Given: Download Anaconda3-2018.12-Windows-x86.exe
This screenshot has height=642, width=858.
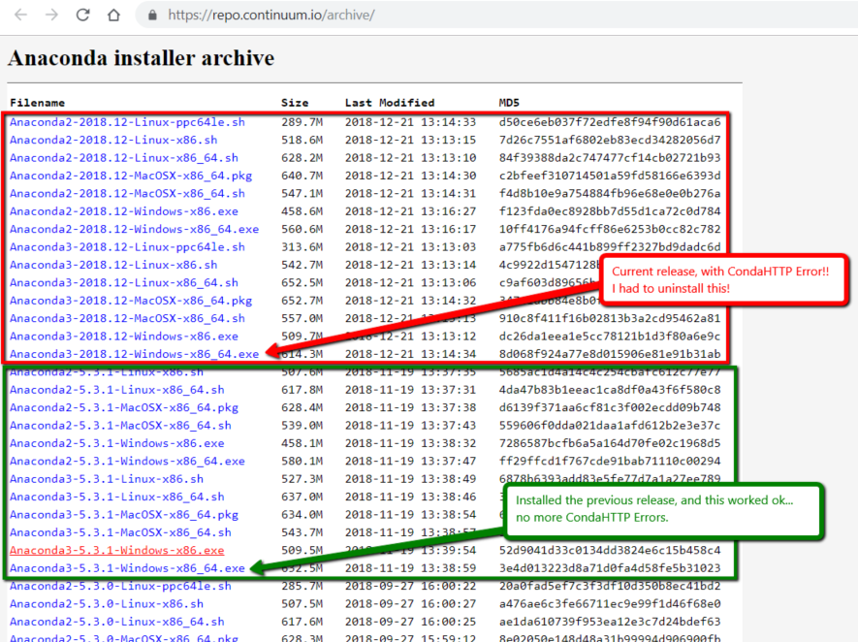Looking at the screenshot, I should [124, 337].
